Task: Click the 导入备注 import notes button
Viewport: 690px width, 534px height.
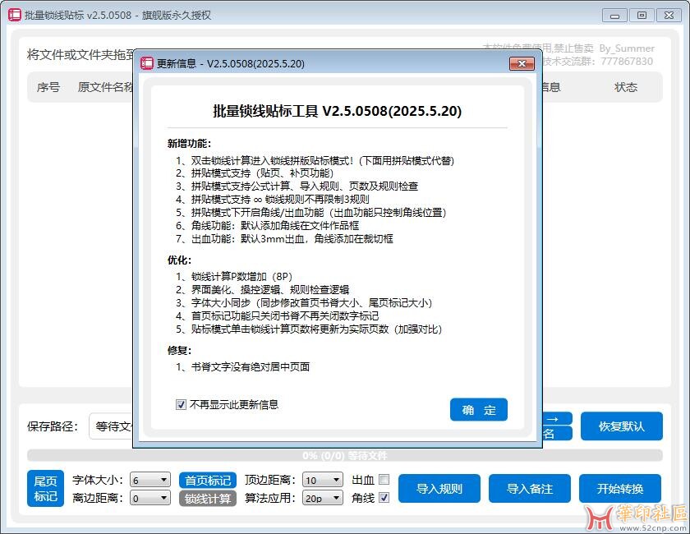Action: [529, 489]
